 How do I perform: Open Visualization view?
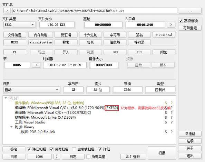coord(40,42)
